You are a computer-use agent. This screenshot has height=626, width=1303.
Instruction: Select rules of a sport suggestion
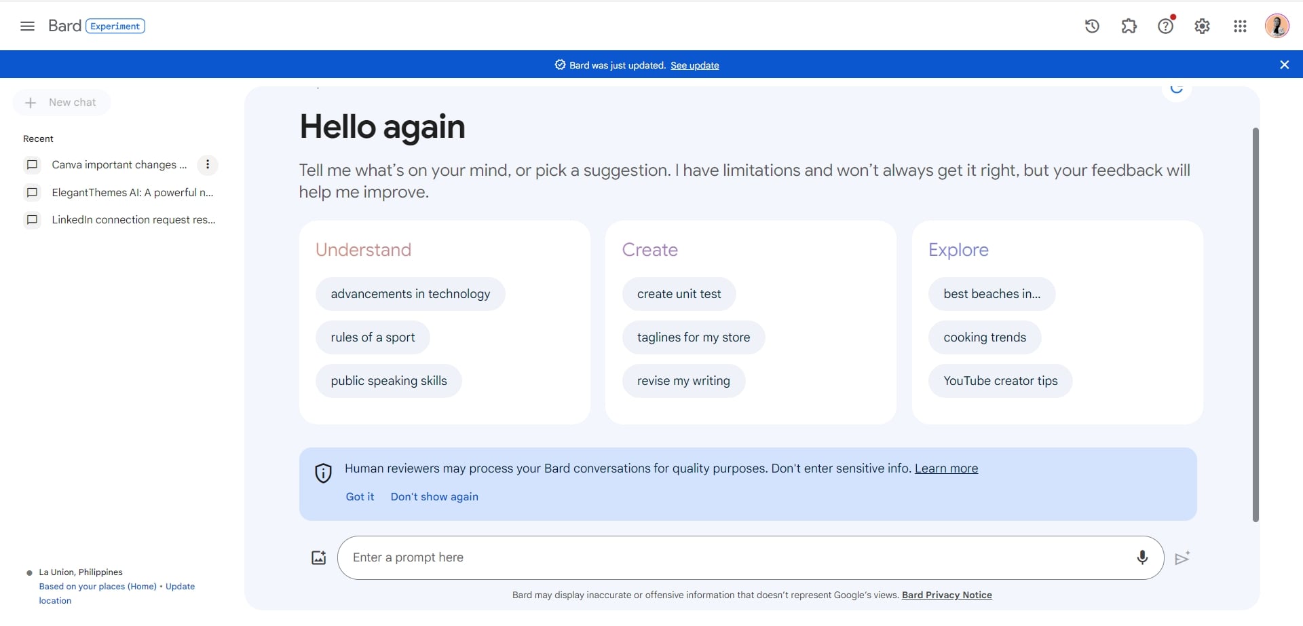(373, 337)
